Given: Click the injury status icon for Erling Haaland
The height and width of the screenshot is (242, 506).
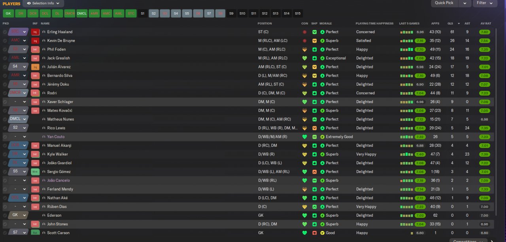Looking at the screenshot, I should click(35, 32).
